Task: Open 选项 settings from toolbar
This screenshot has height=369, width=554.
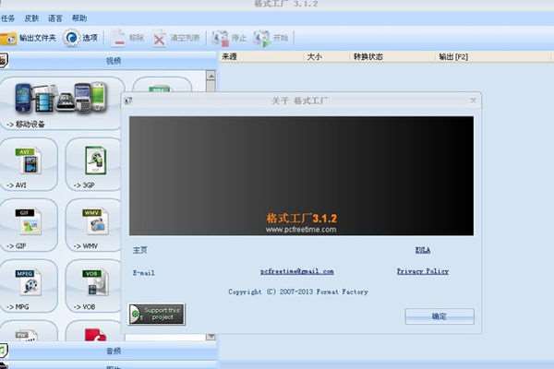Action: click(x=80, y=38)
